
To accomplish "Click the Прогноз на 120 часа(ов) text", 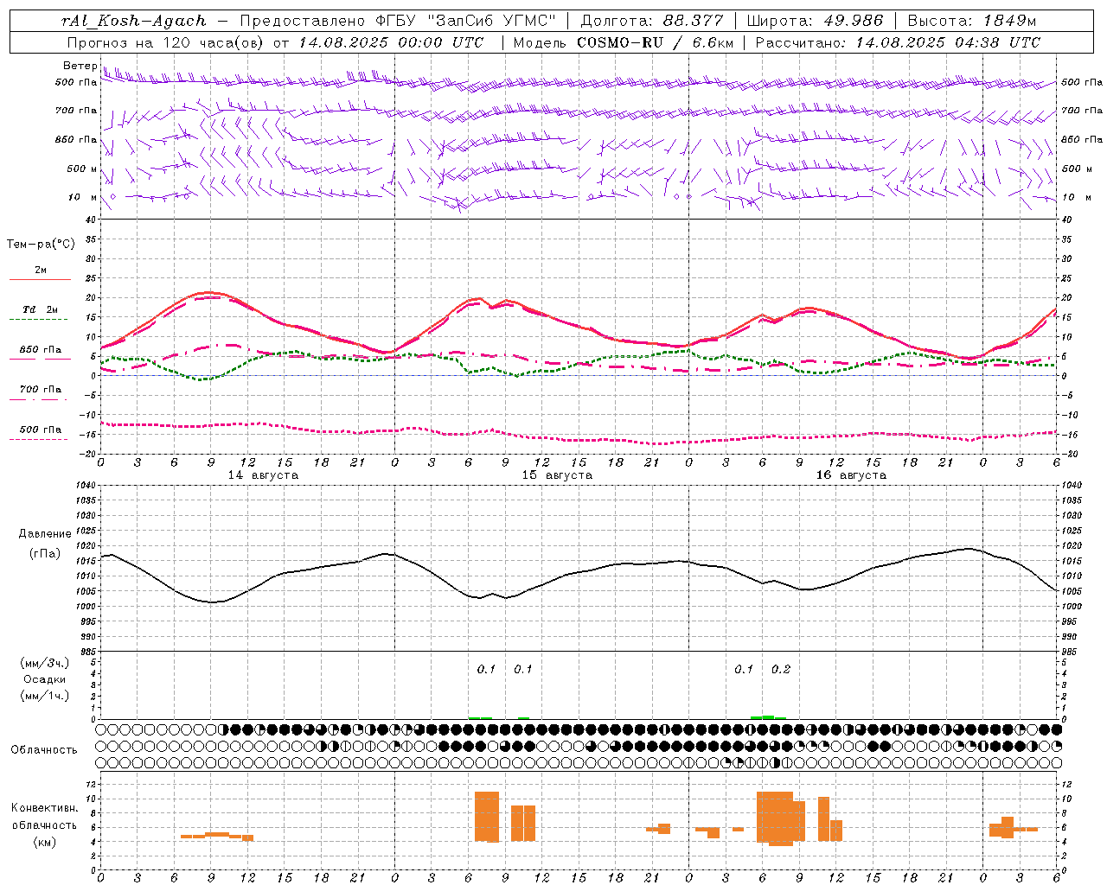I will coord(166,42).
